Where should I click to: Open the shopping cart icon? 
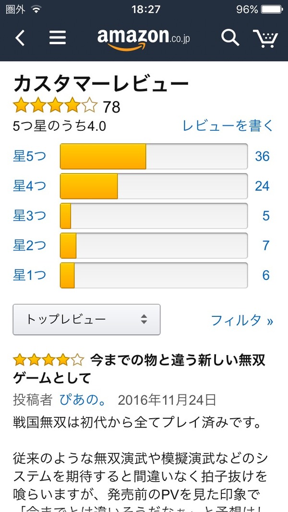(x=265, y=38)
